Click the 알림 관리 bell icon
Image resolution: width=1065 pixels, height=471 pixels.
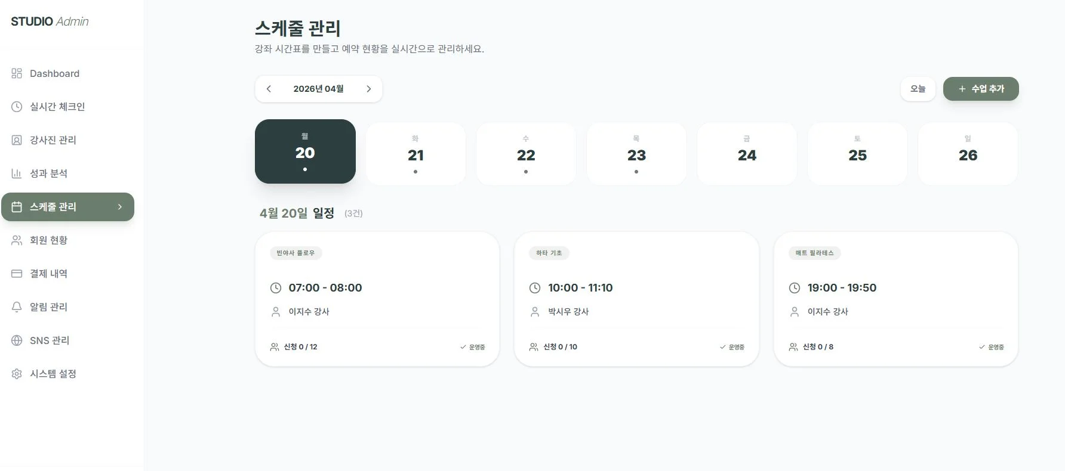click(x=16, y=307)
